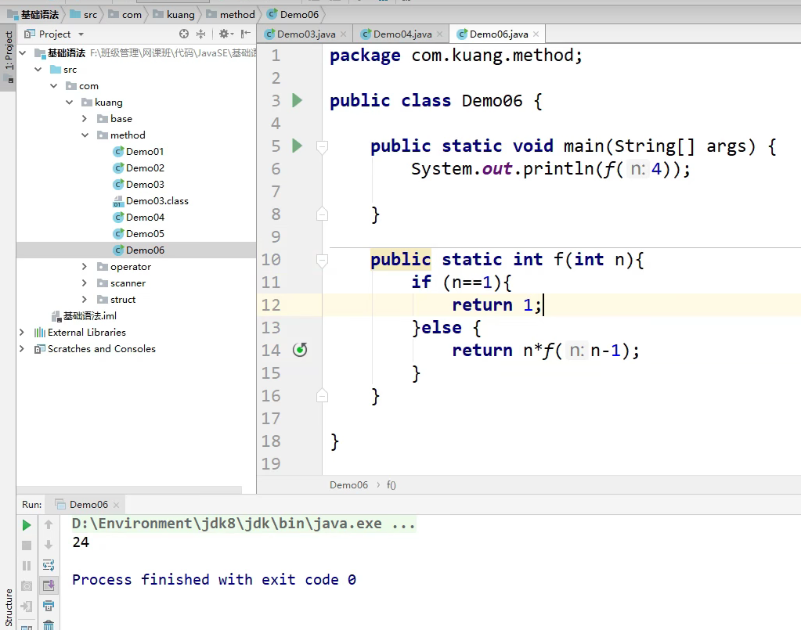Viewport: 801px width, 630px height.
Task: Collapse the kuang package
Action: [x=70, y=102]
